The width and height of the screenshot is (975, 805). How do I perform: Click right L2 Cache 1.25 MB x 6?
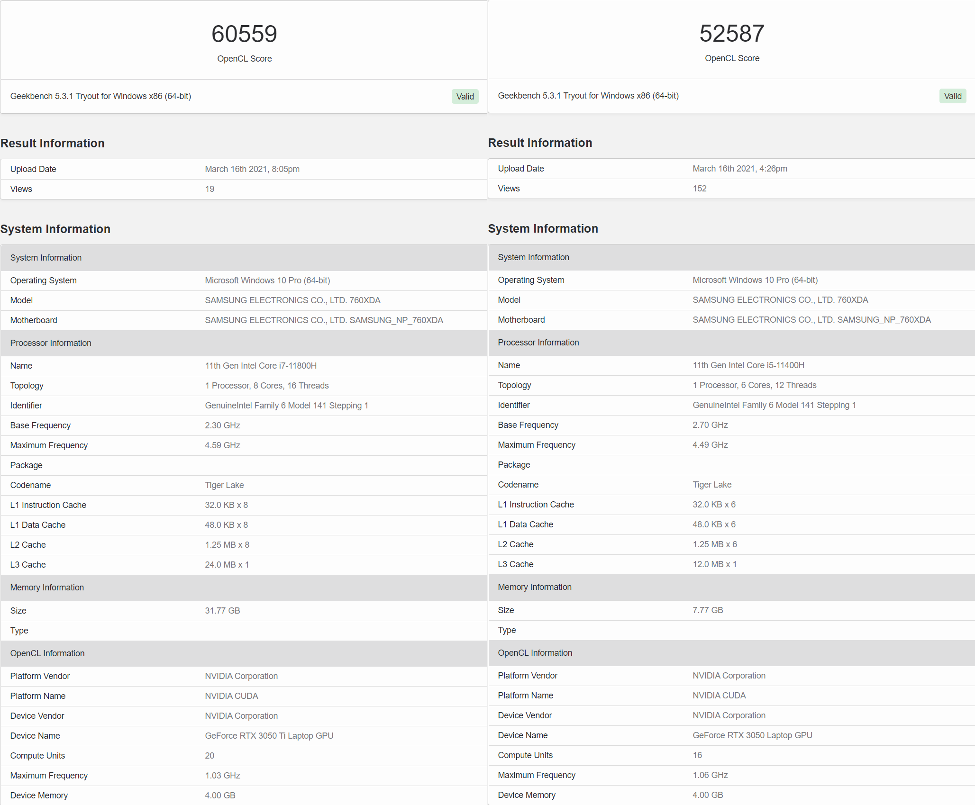(x=715, y=544)
